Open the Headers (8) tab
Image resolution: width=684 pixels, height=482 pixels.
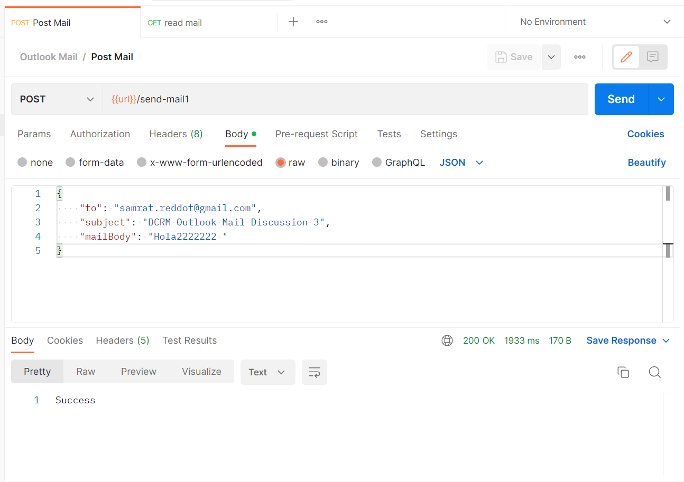coord(176,134)
